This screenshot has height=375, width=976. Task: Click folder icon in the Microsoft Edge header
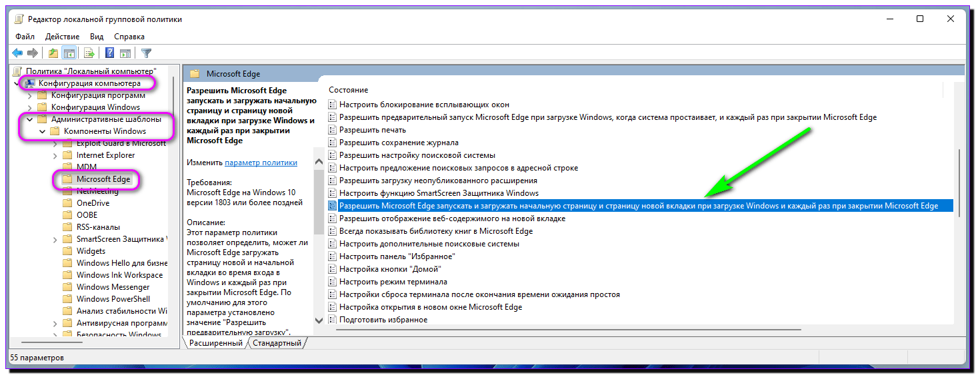click(x=195, y=74)
